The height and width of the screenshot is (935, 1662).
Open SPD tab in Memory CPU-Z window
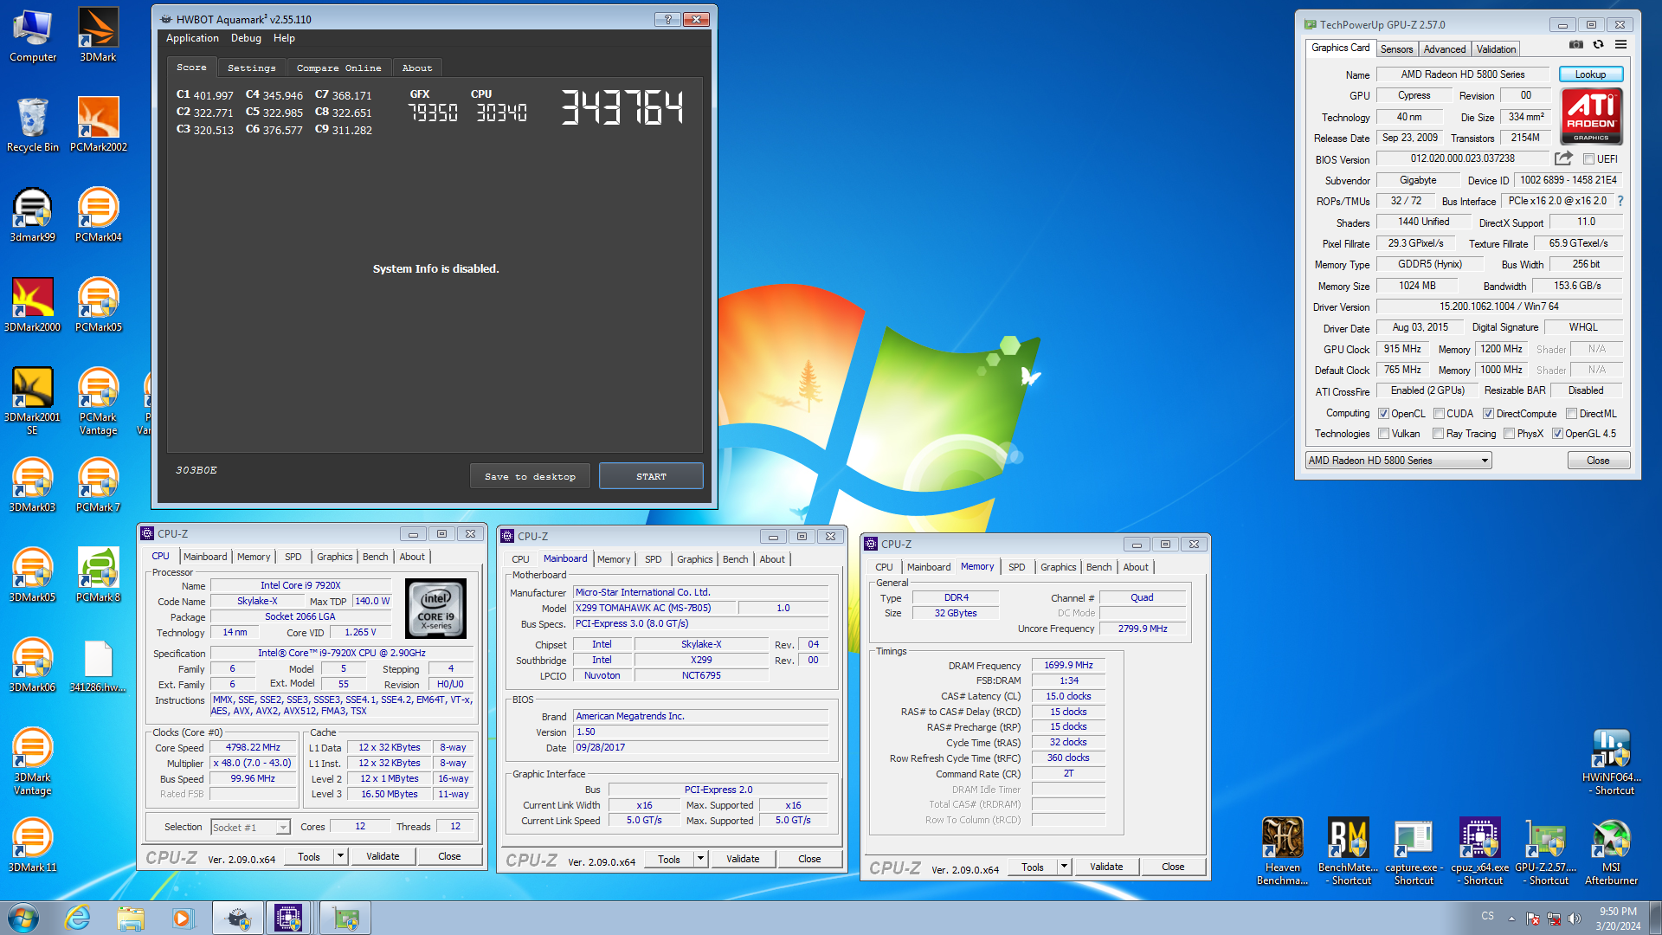pos(1016,567)
